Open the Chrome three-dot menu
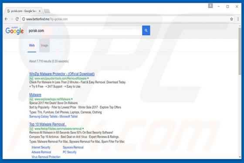The image size is (244, 163). pyautogui.click(x=238, y=19)
